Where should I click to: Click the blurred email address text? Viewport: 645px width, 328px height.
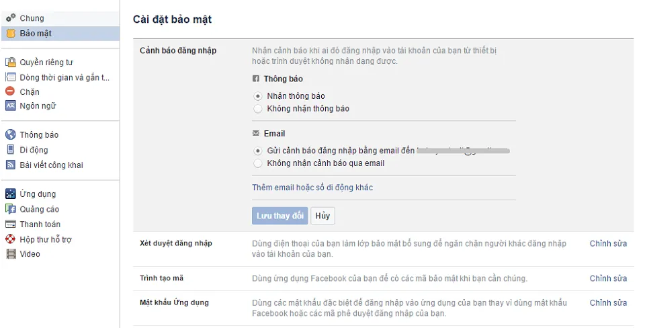[463, 151]
